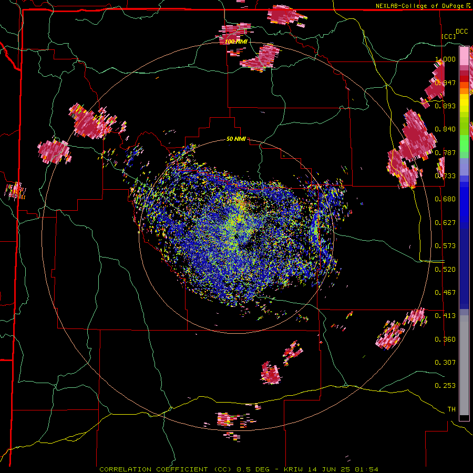Click the 0.413 scale value

445,315
